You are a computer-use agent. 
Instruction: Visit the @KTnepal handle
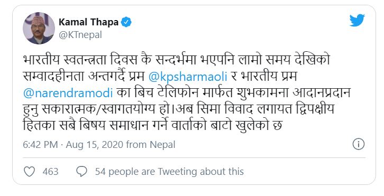click(80, 35)
